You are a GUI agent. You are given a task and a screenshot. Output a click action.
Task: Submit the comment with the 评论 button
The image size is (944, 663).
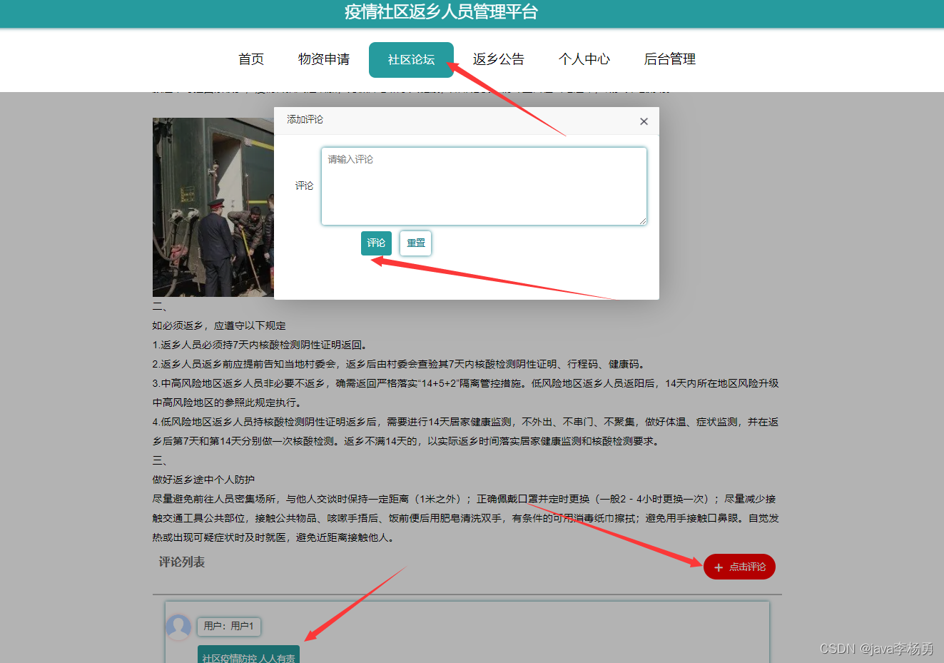[376, 243]
